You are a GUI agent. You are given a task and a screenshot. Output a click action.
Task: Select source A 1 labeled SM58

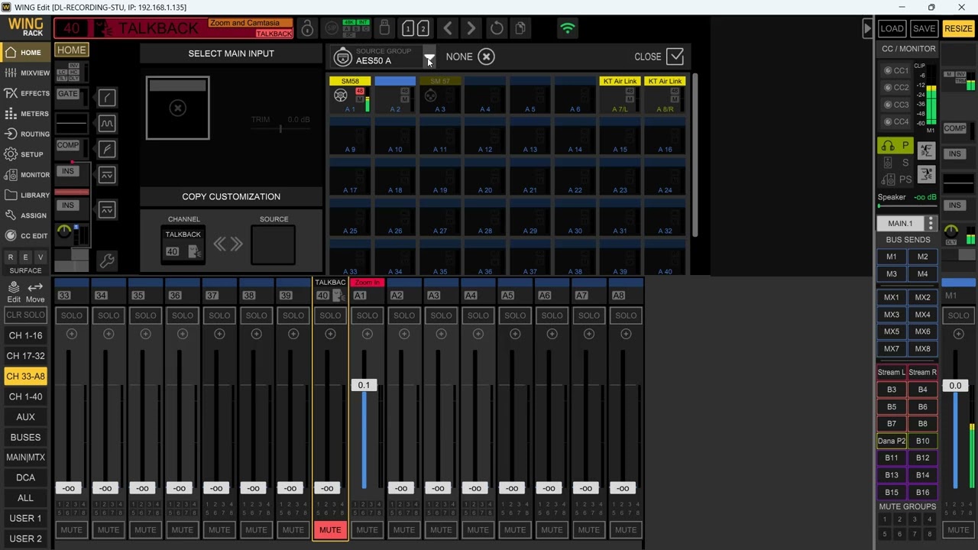coord(350,95)
